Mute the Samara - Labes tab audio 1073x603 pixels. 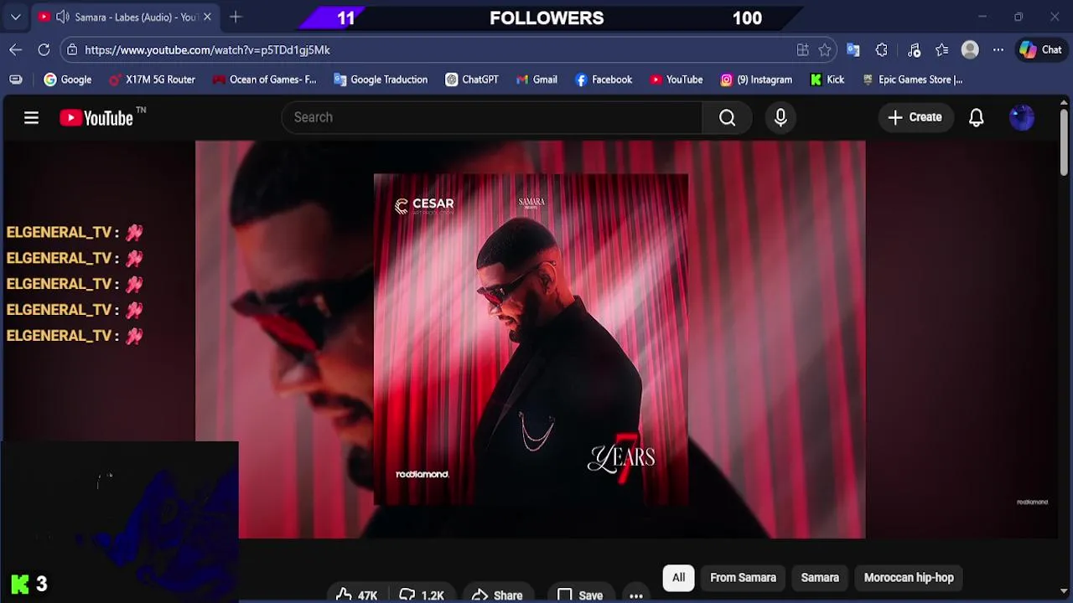63,17
